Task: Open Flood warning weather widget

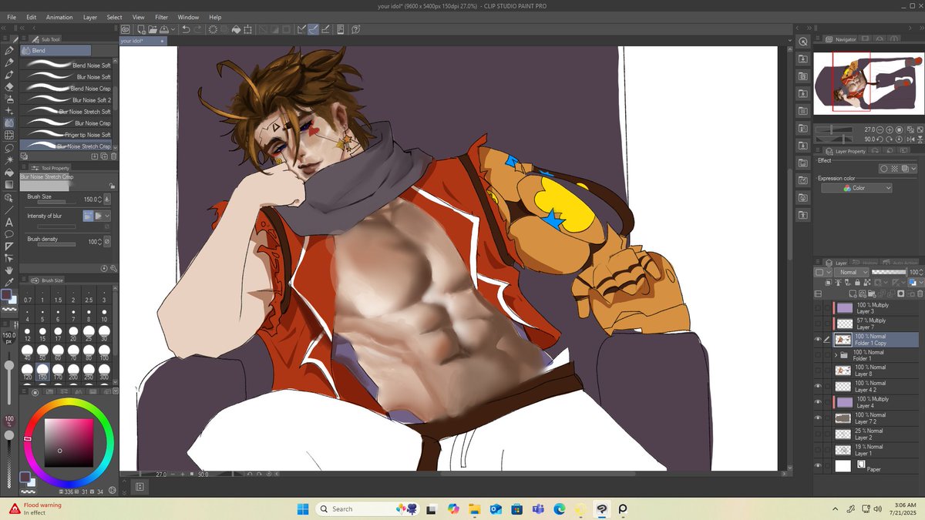Action: tap(35, 508)
